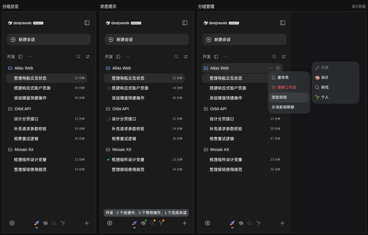
Task: Open 设计分页接口 session in 状态提示
Action: click(144, 119)
